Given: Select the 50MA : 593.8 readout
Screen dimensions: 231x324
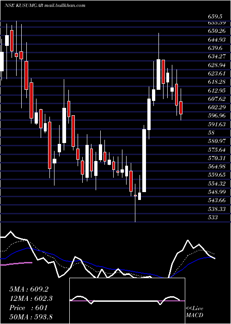Looking at the screenshot, I should point(31,317).
